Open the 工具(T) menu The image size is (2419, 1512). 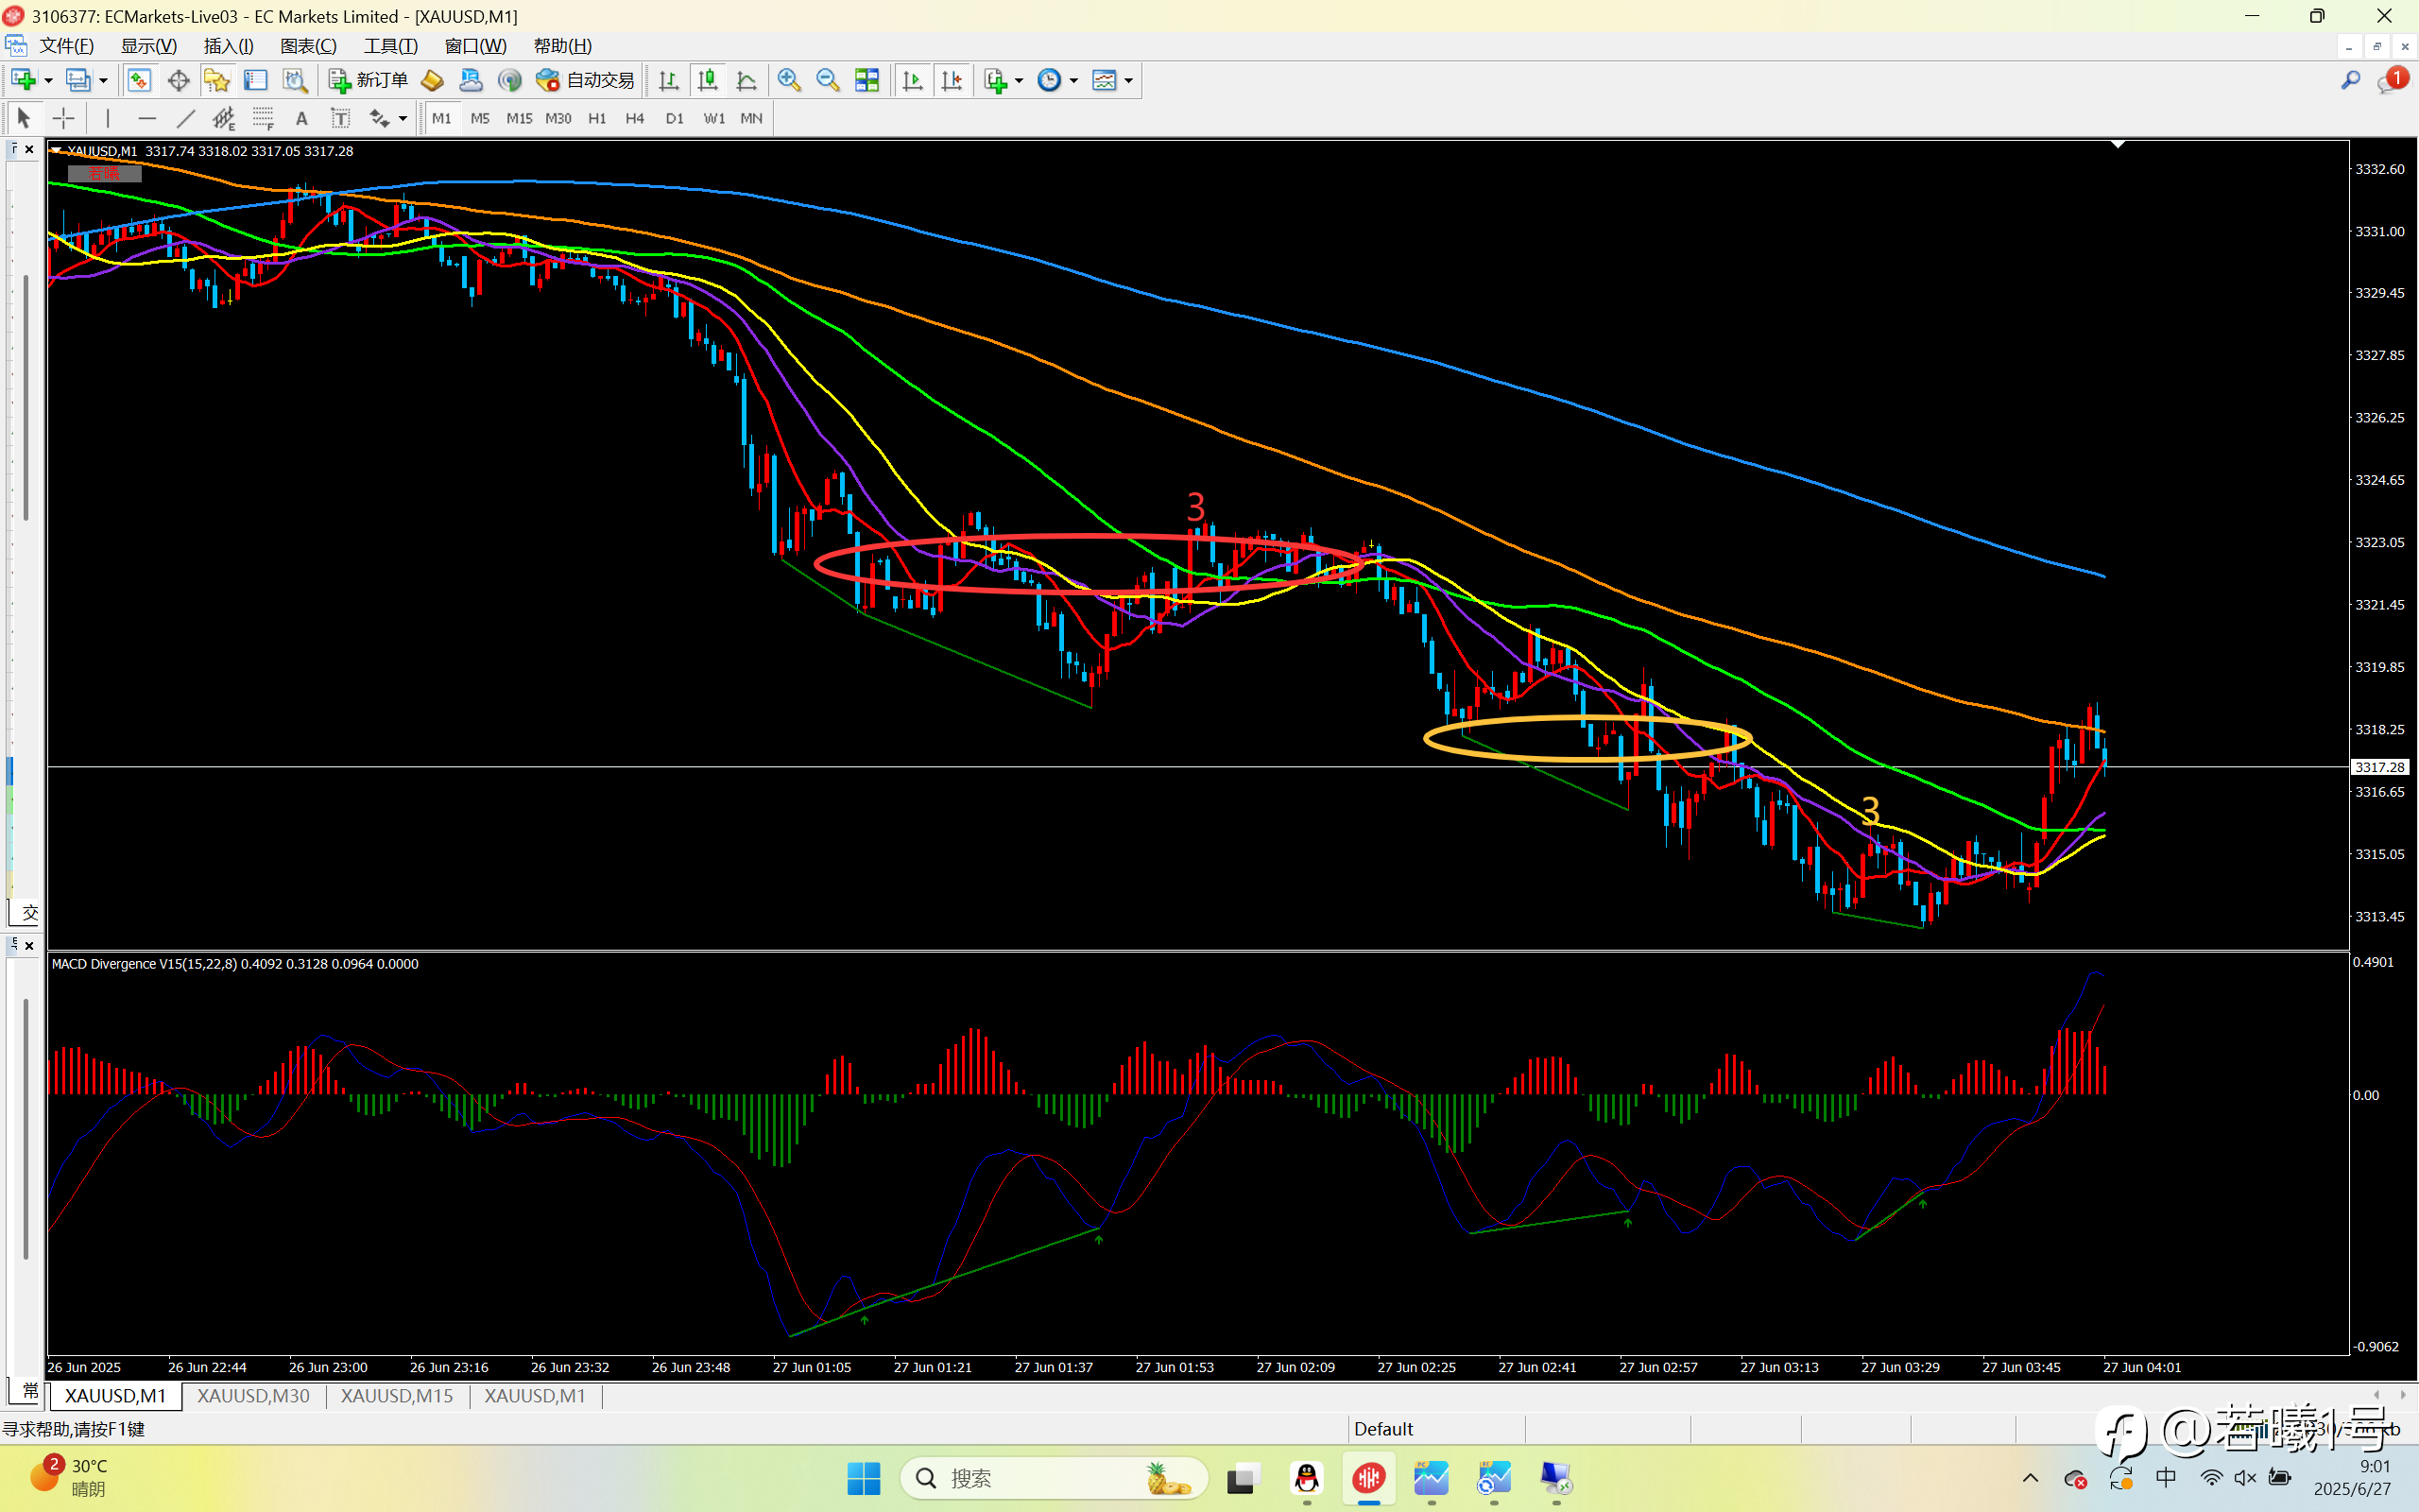click(390, 46)
